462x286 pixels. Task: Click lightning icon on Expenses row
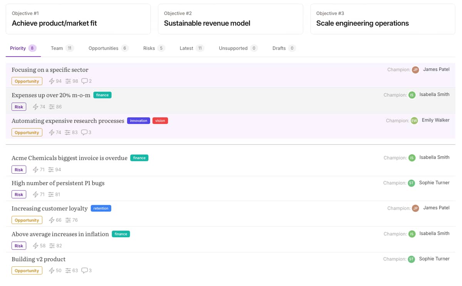pos(35,107)
